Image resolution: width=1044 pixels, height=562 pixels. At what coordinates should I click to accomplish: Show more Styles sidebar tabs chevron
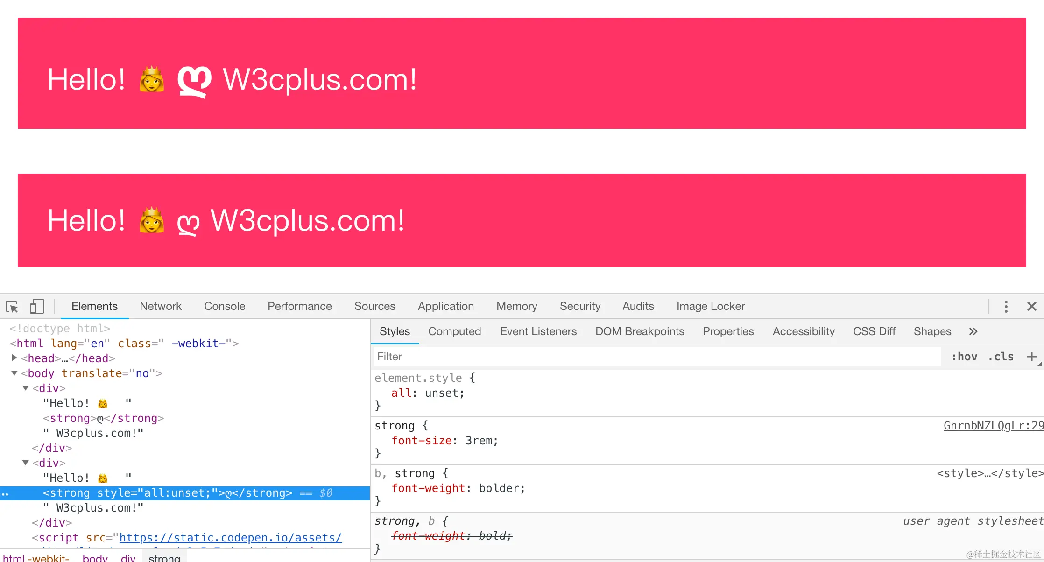click(973, 332)
